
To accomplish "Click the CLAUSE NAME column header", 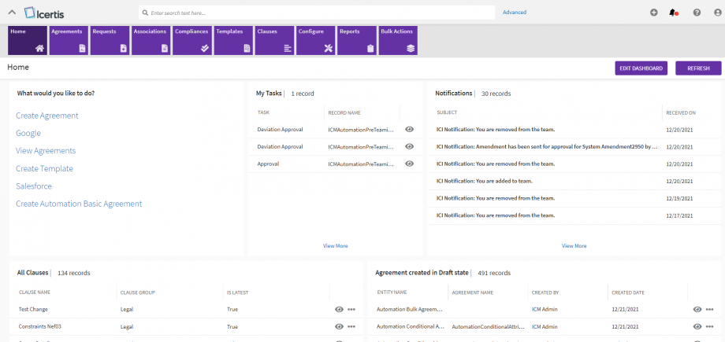I will (35, 292).
